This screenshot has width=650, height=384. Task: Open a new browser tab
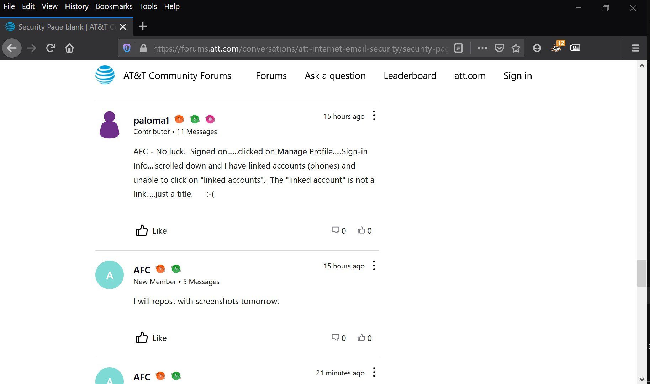[x=143, y=26]
